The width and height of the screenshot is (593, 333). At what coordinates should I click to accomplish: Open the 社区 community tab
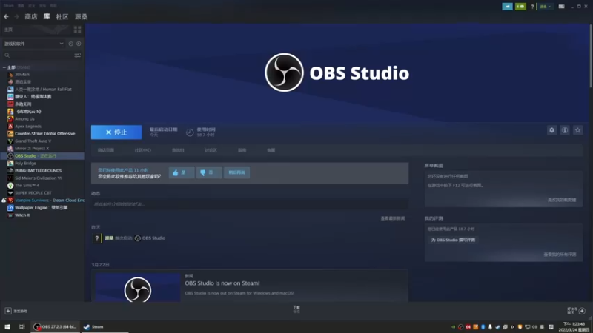(x=62, y=16)
